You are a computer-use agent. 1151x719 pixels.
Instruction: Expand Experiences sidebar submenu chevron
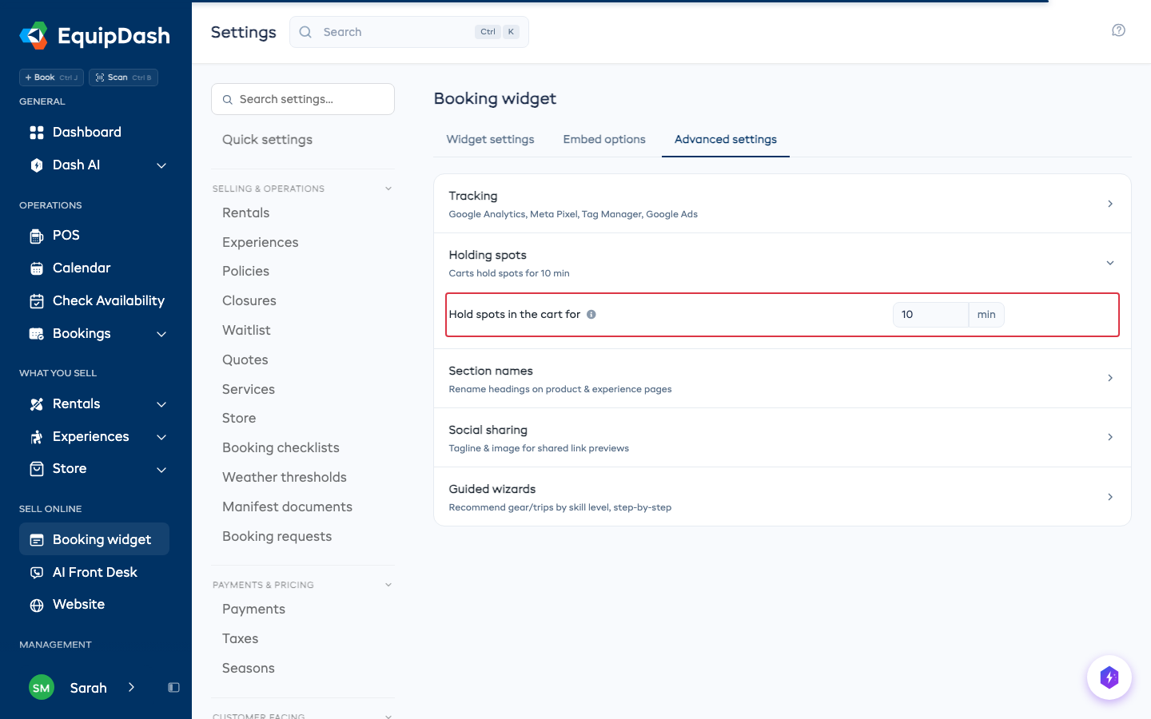coord(161,437)
